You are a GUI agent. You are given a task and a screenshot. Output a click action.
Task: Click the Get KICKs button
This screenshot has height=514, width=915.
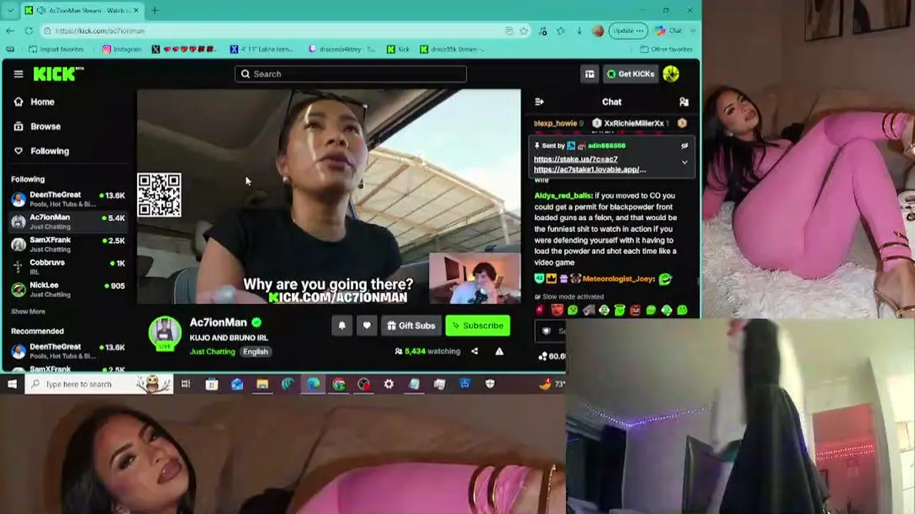630,74
